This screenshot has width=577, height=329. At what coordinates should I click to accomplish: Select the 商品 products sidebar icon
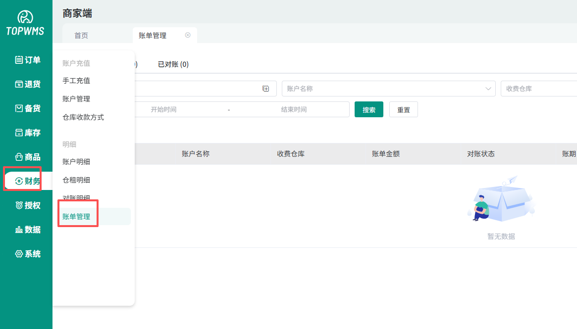click(x=19, y=157)
